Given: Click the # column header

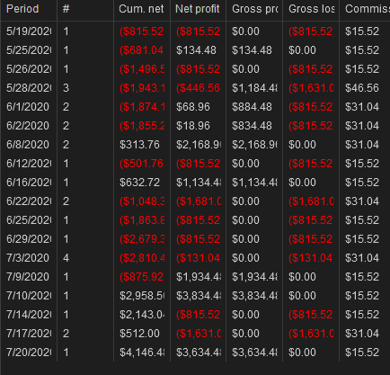Looking at the screenshot, I should coord(85,10).
